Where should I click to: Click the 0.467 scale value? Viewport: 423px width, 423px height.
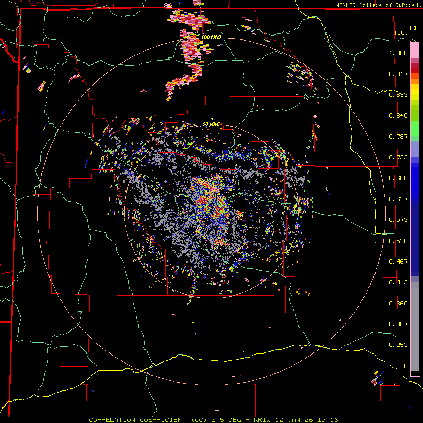point(398,262)
